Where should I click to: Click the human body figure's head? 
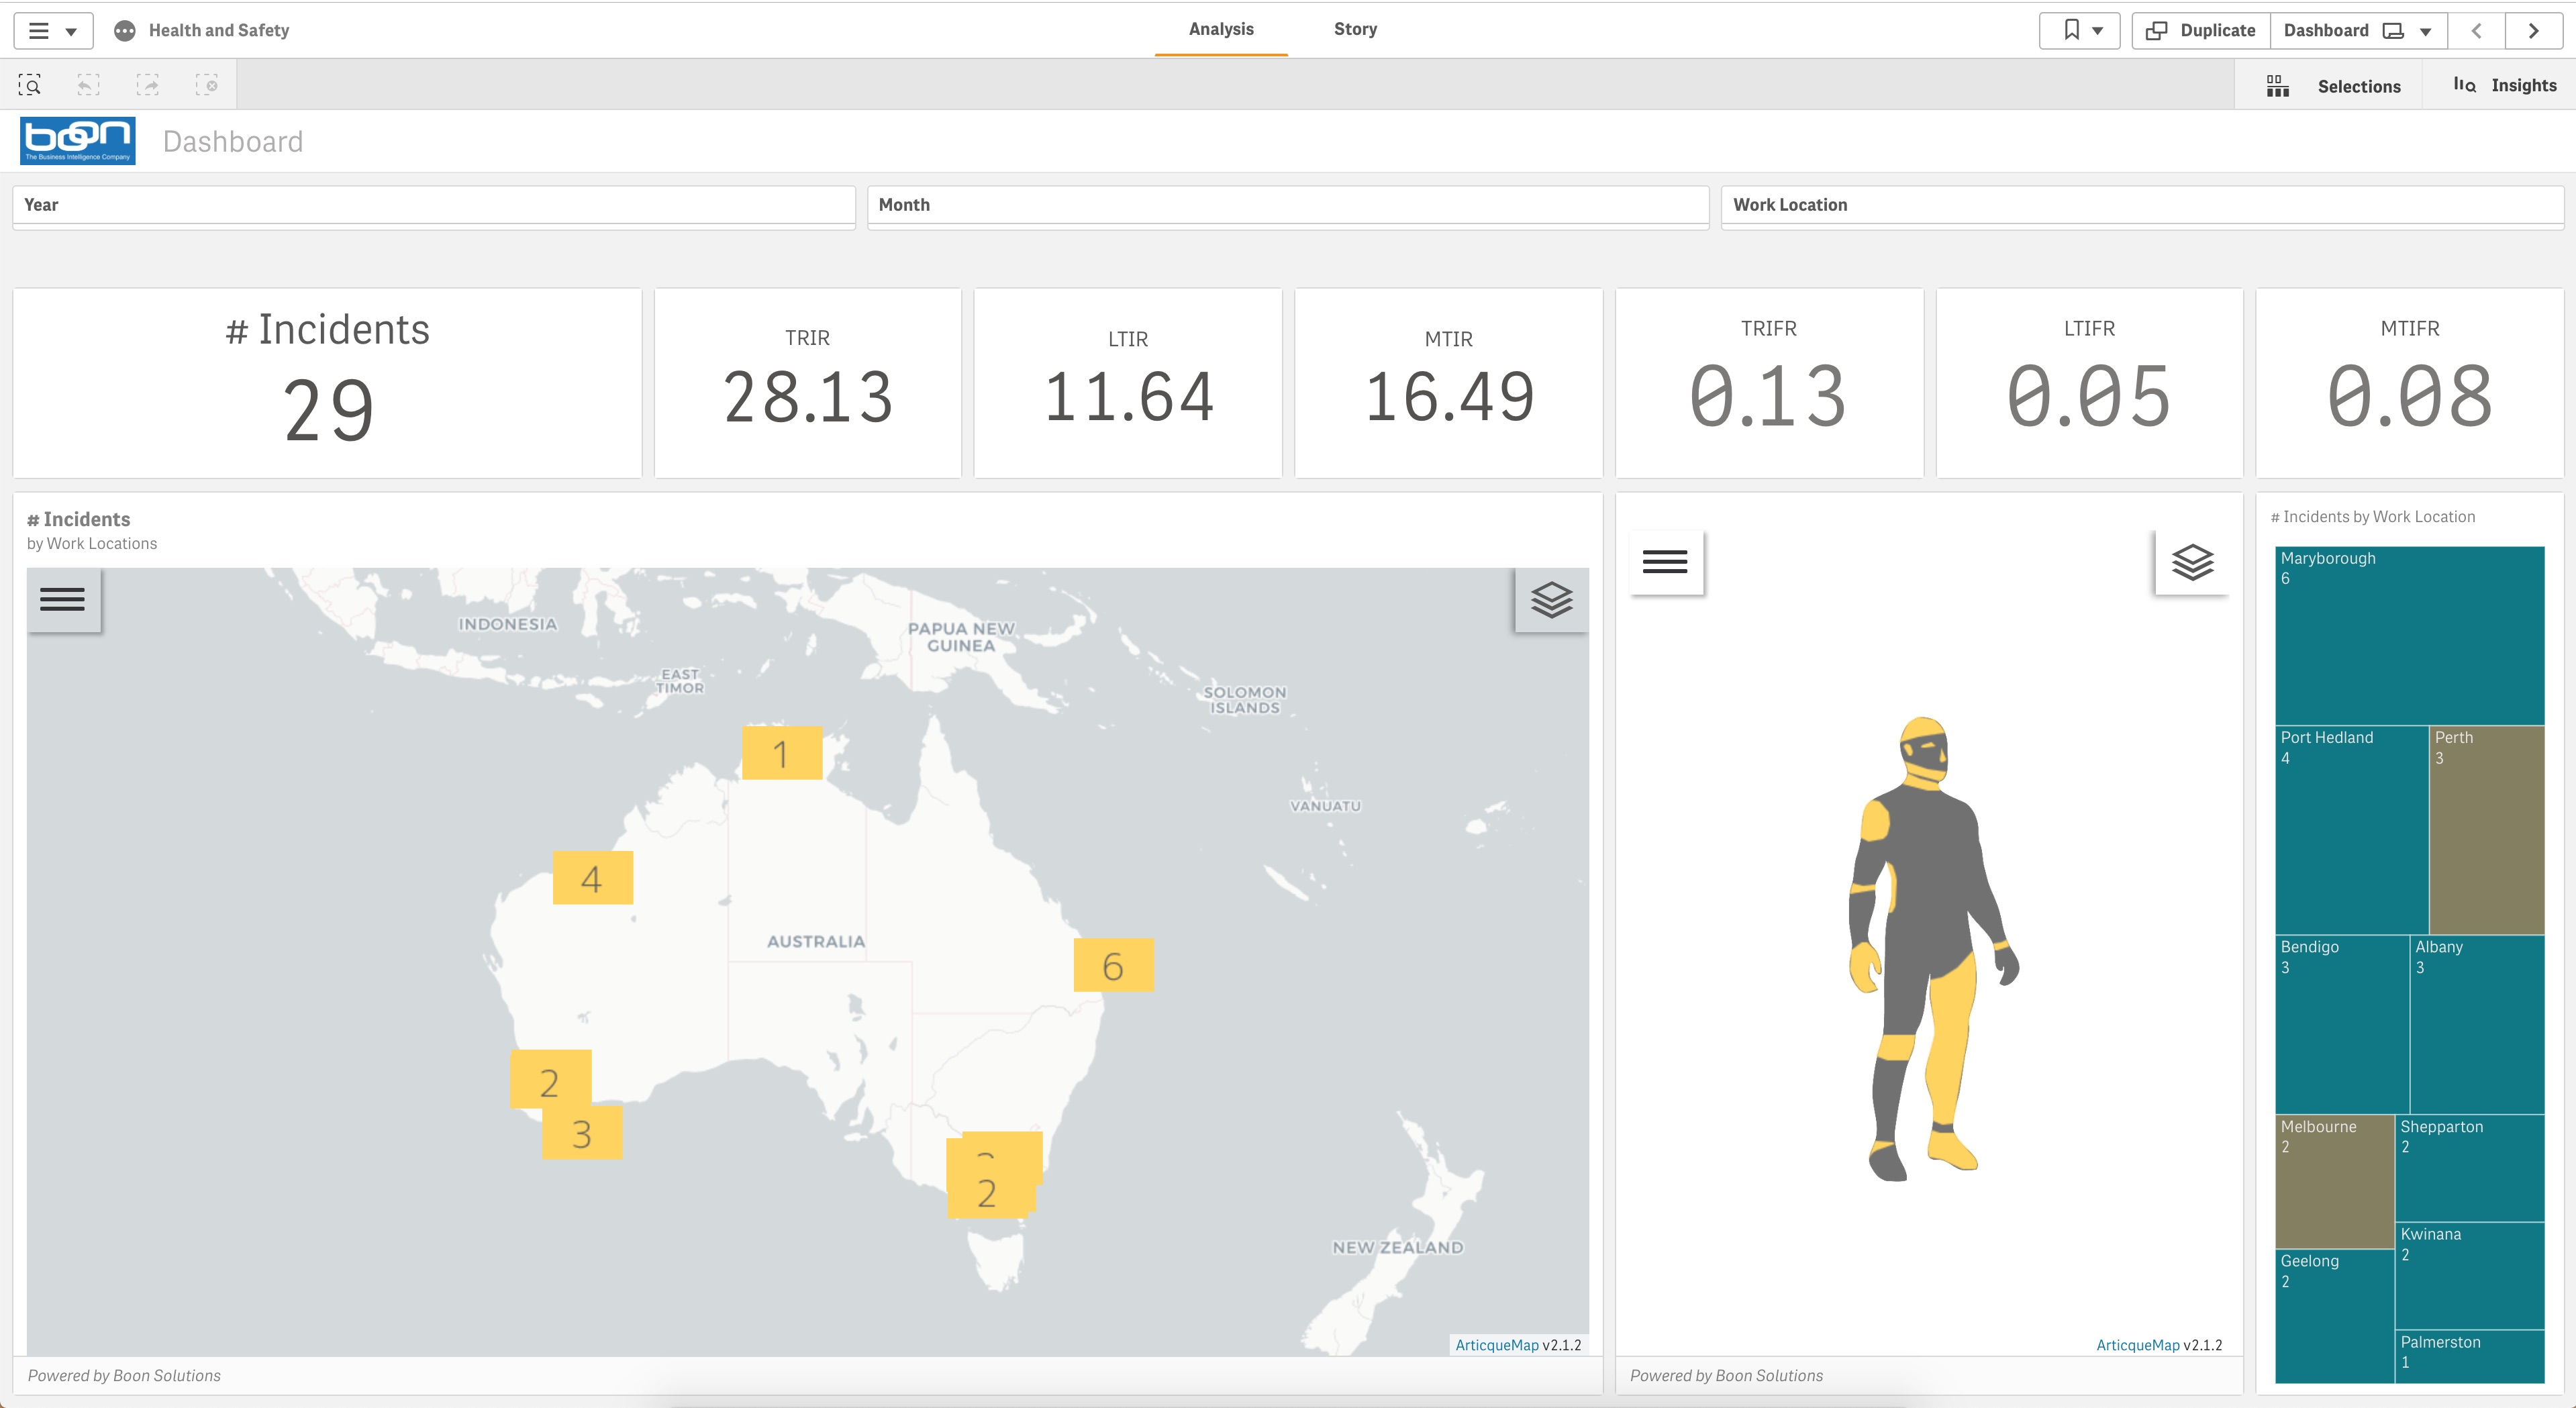point(1924,750)
